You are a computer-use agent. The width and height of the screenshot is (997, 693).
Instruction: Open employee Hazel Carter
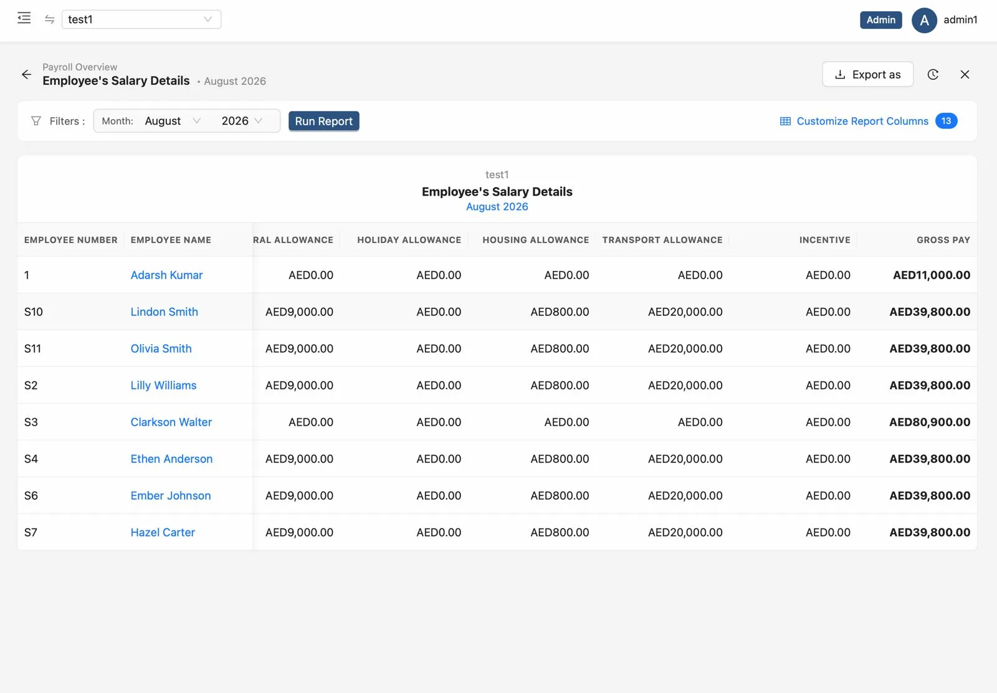pyautogui.click(x=163, y=532)
